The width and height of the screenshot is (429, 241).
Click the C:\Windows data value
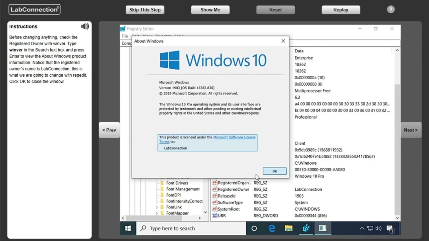305,163
